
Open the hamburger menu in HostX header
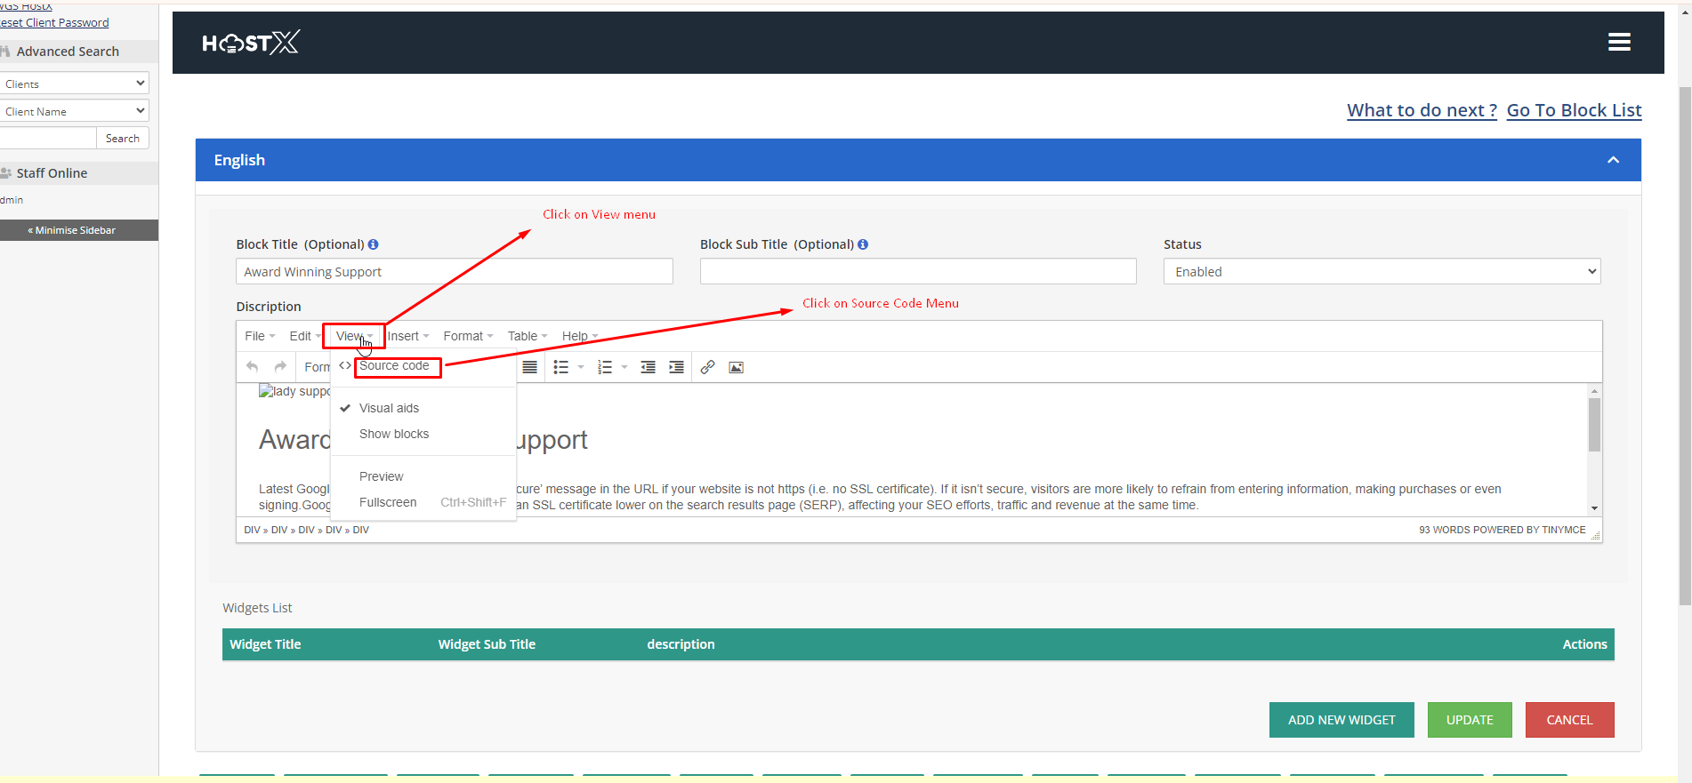[1619, 42]
